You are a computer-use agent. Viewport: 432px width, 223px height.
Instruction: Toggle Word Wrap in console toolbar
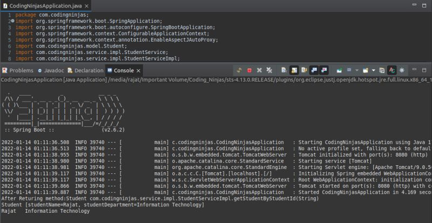(304, 70)
